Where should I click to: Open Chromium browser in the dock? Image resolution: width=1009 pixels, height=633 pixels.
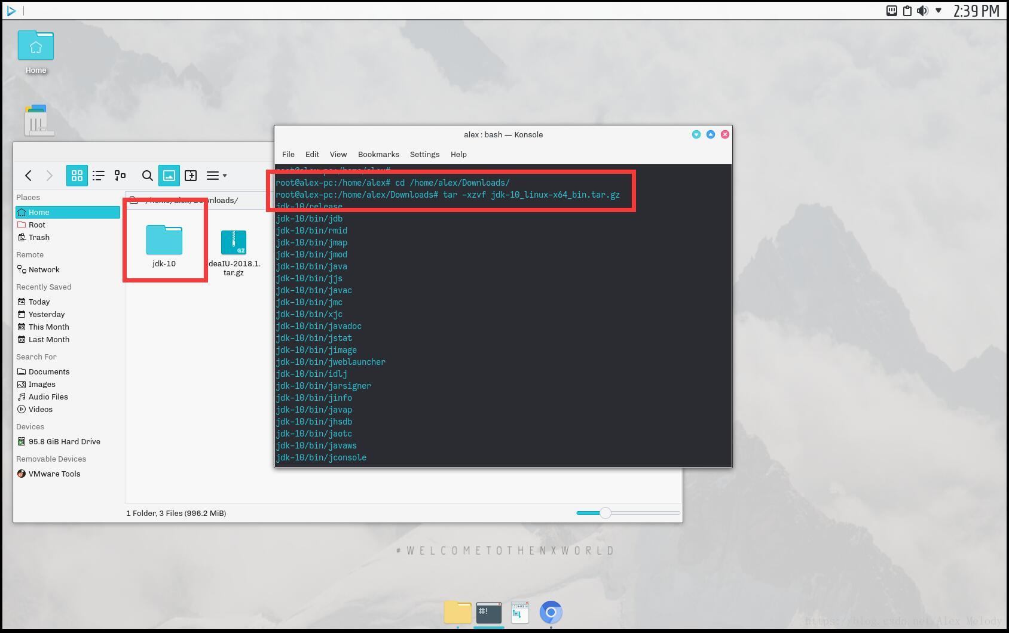[x=551, y=612]
